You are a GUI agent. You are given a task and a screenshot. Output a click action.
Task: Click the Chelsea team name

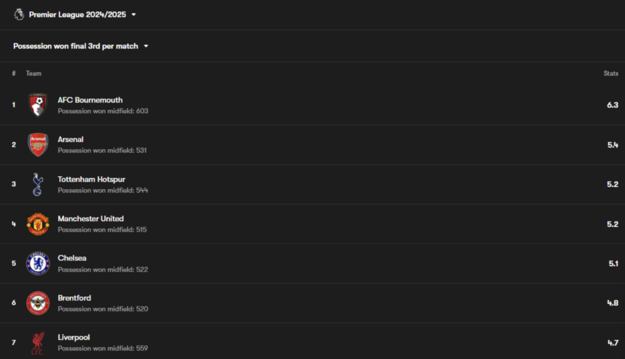[72, 258]
